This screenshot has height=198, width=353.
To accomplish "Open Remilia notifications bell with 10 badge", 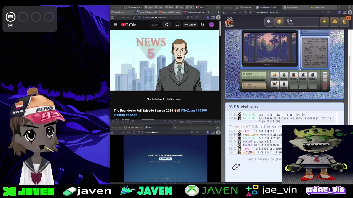I will 344,21.
